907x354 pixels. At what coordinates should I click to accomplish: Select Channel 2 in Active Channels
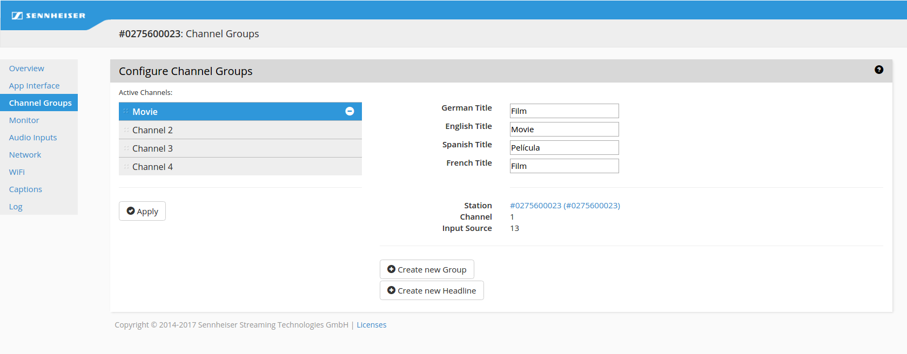[152, 130]
